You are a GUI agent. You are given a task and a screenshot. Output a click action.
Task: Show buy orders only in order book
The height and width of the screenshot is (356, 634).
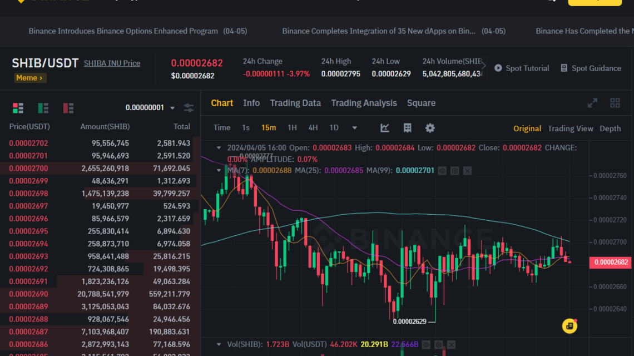[x=43, y=108]
